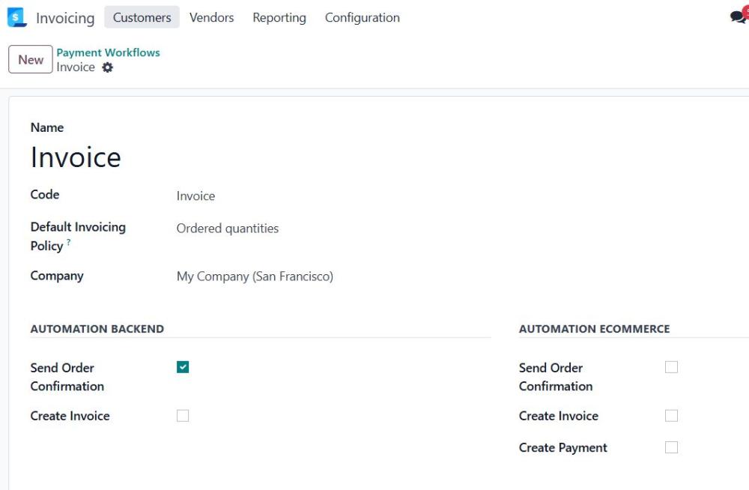This screenshot has height=490, width=749.
Task: Click the Invoicing app logo icon
Action: click(17, 17)
